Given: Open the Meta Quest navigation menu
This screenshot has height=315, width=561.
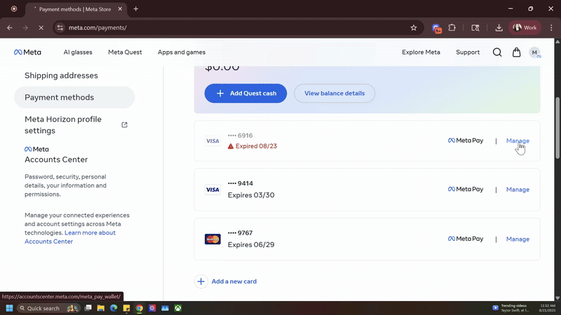Looking at the screenshot, I should click(x=125, y=52).
